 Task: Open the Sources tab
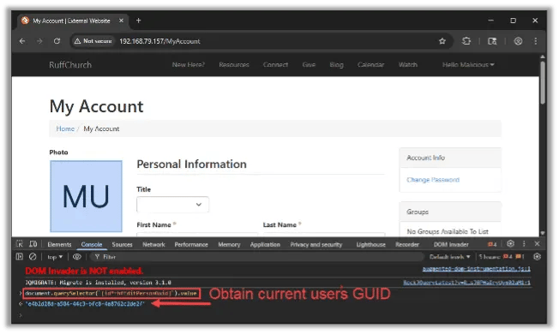click(x=122, y=245)
